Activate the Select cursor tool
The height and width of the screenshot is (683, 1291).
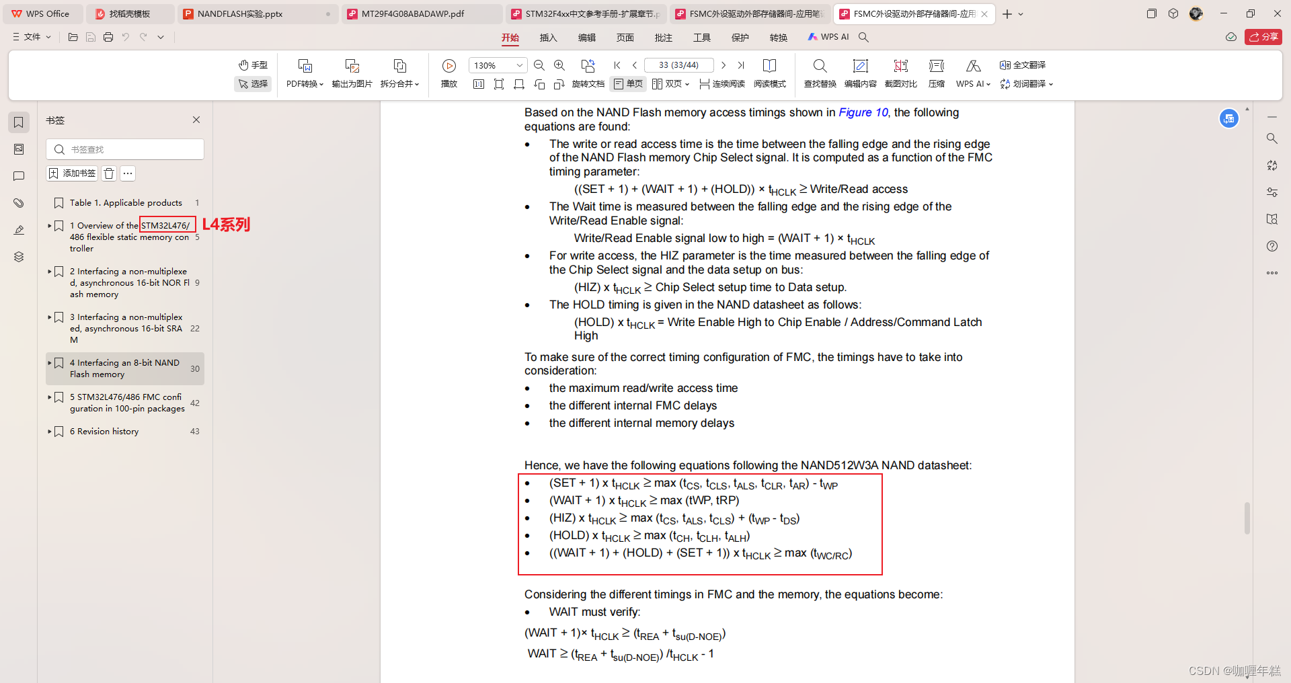tap(253, 84)
